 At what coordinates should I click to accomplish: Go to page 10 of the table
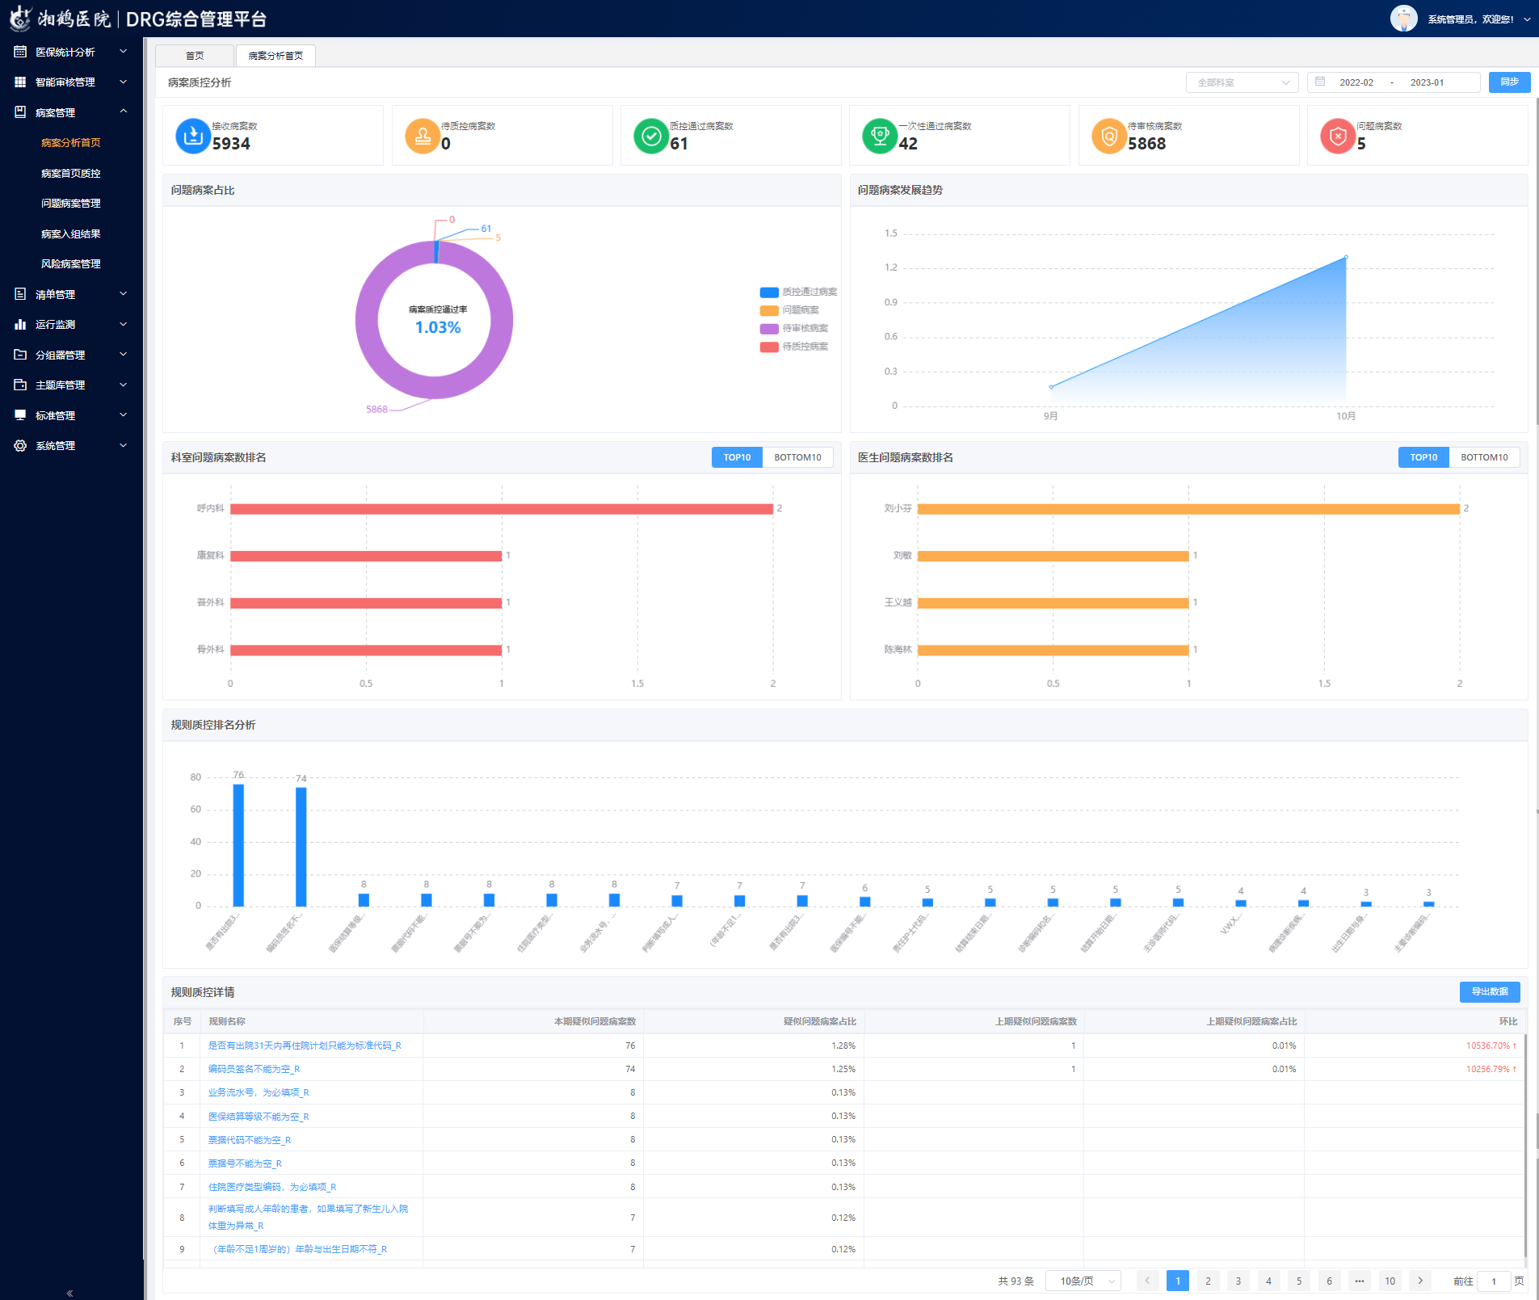(x=1390, y=1281)
